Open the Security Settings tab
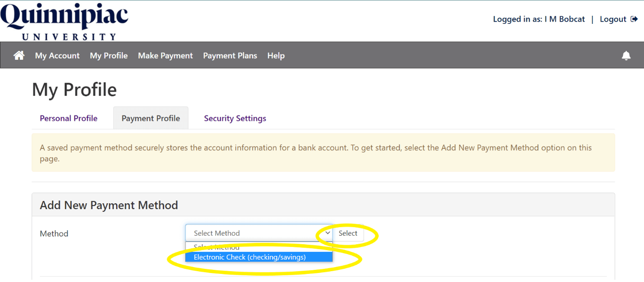The image size is (644, 282). (x=235, y=118)
